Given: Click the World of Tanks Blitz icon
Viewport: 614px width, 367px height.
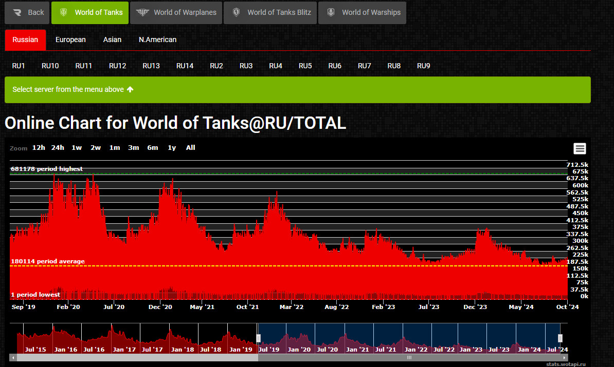Looking at the screenshot, I should pos(236,13).
